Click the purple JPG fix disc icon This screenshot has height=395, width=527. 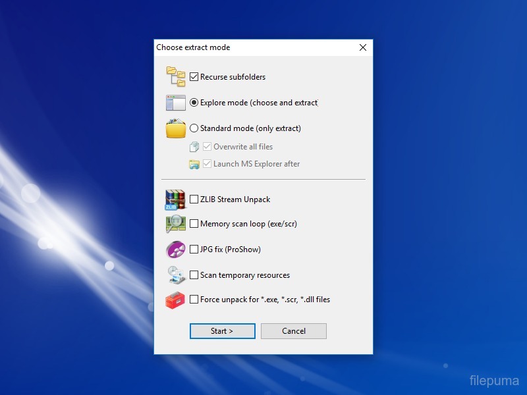175,250
